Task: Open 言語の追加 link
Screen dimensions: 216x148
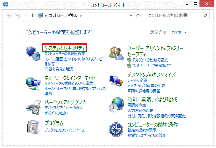Action: (137, 105)
